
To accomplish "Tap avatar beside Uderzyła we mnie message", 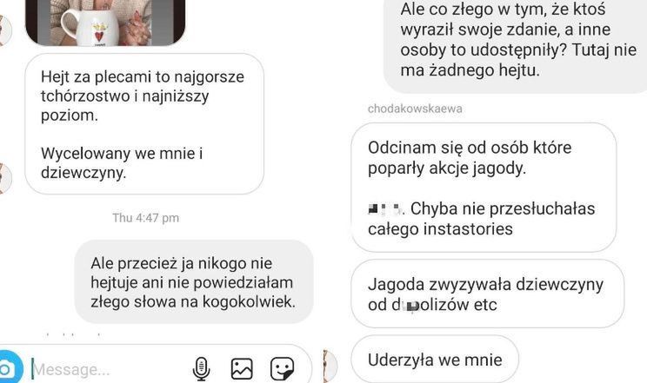I will click(331, 366).
